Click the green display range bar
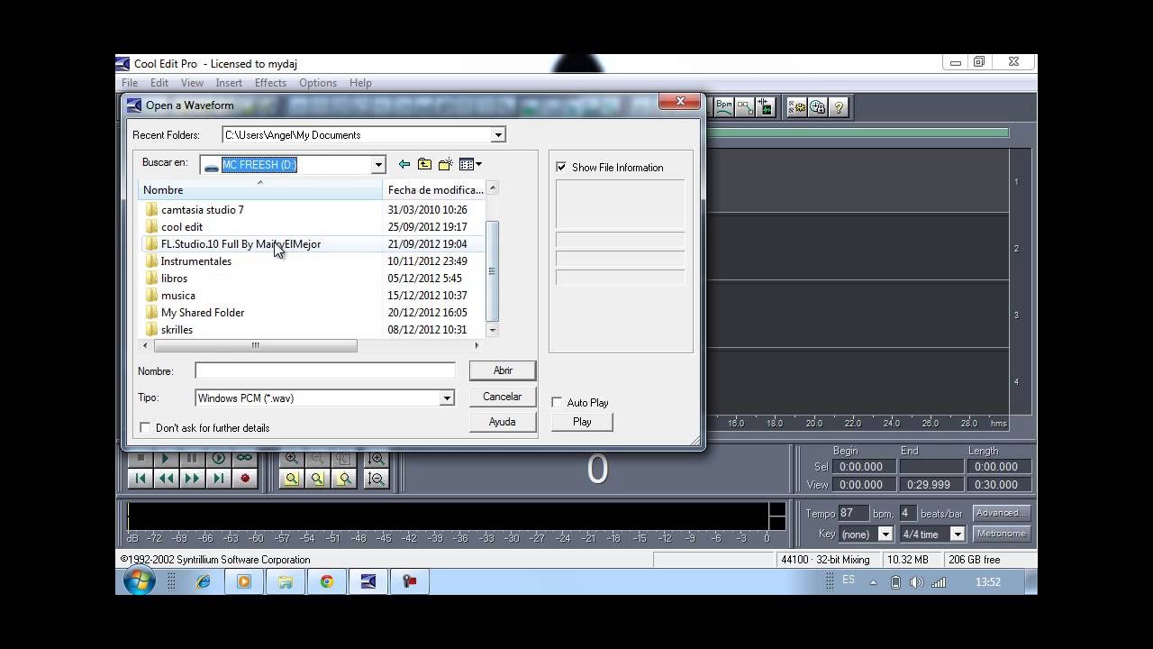Viewport: 1153px width, 649px height. point(857,133)
